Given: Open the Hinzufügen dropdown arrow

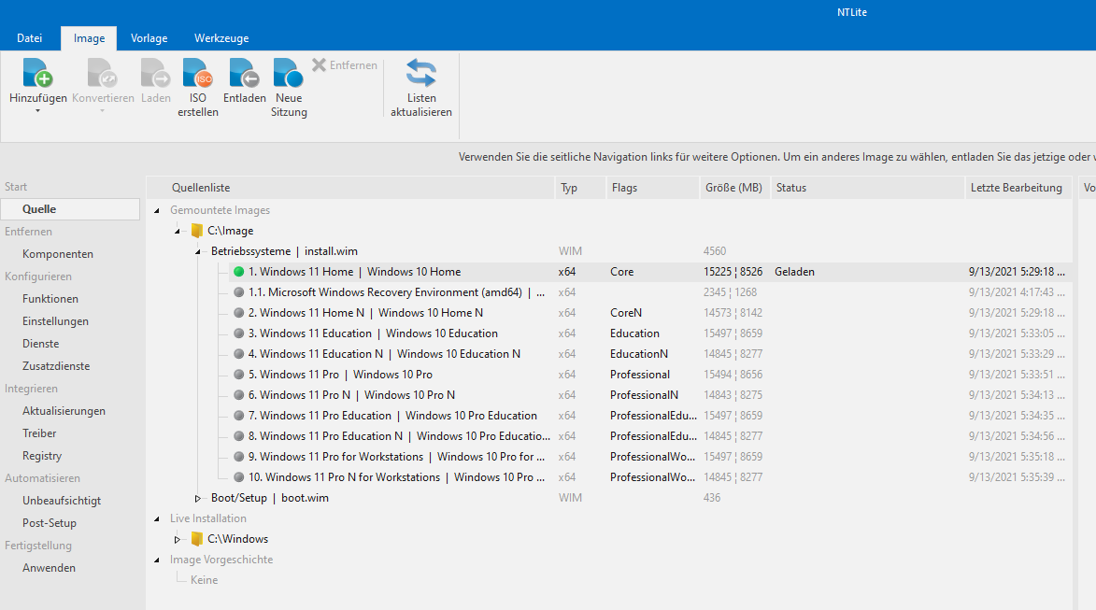Looking at the screenshot, I should (x=37, y=111).
